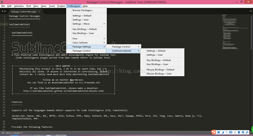Click 'Follow me on twitter @germbravo' text
The image size is (253, 136).
[63, 80]
